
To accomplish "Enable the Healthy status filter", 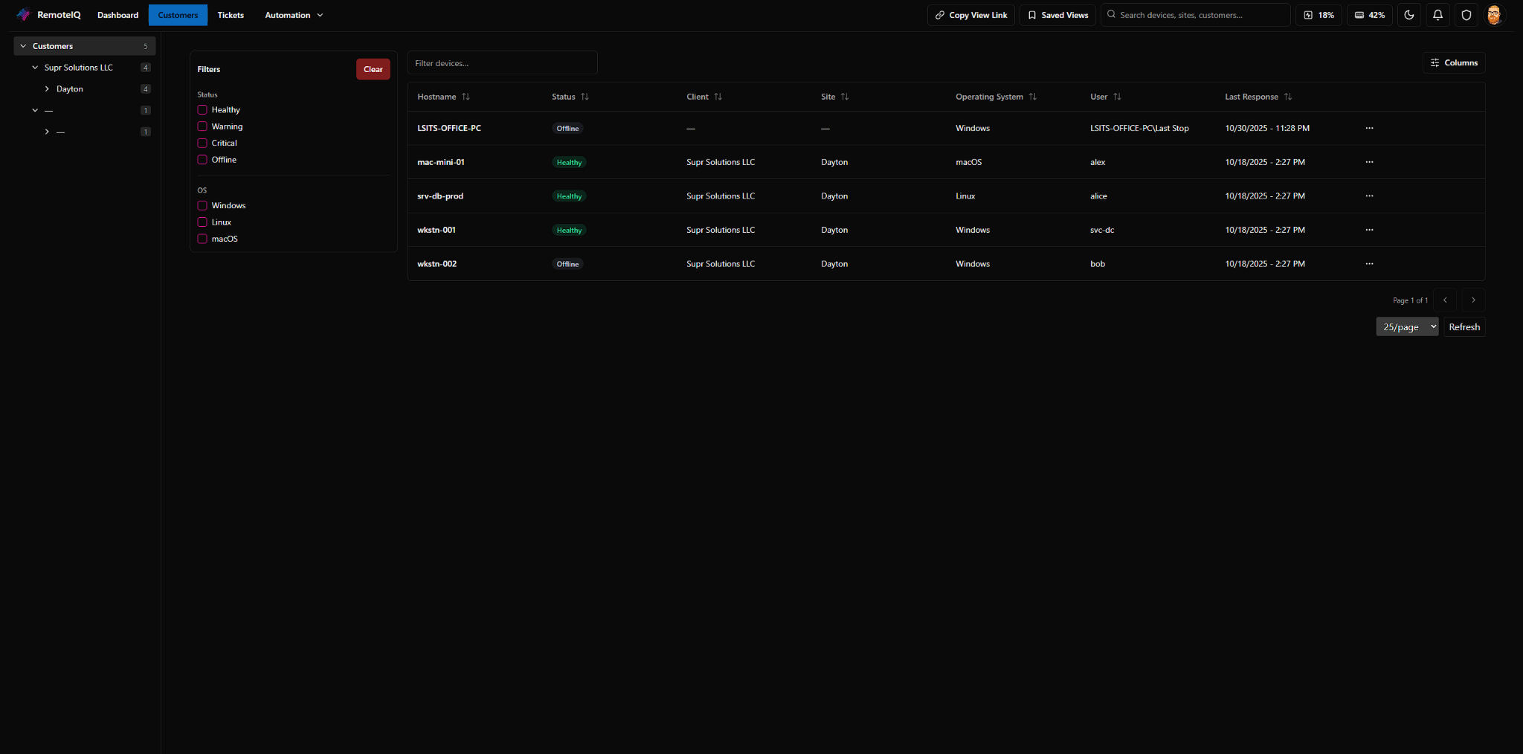I will (x=202, y=110).
